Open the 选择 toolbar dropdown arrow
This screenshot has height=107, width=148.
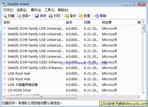[29, 16]
